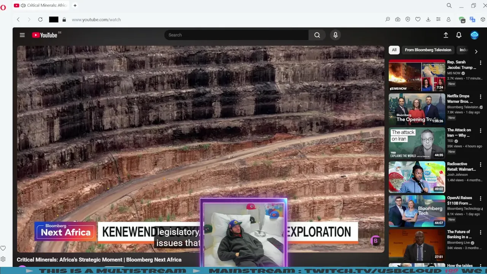The image size is (487, 274).
Task: Open options for Rep. Sarah Jacobs video
Action: (x=481, y=63)
